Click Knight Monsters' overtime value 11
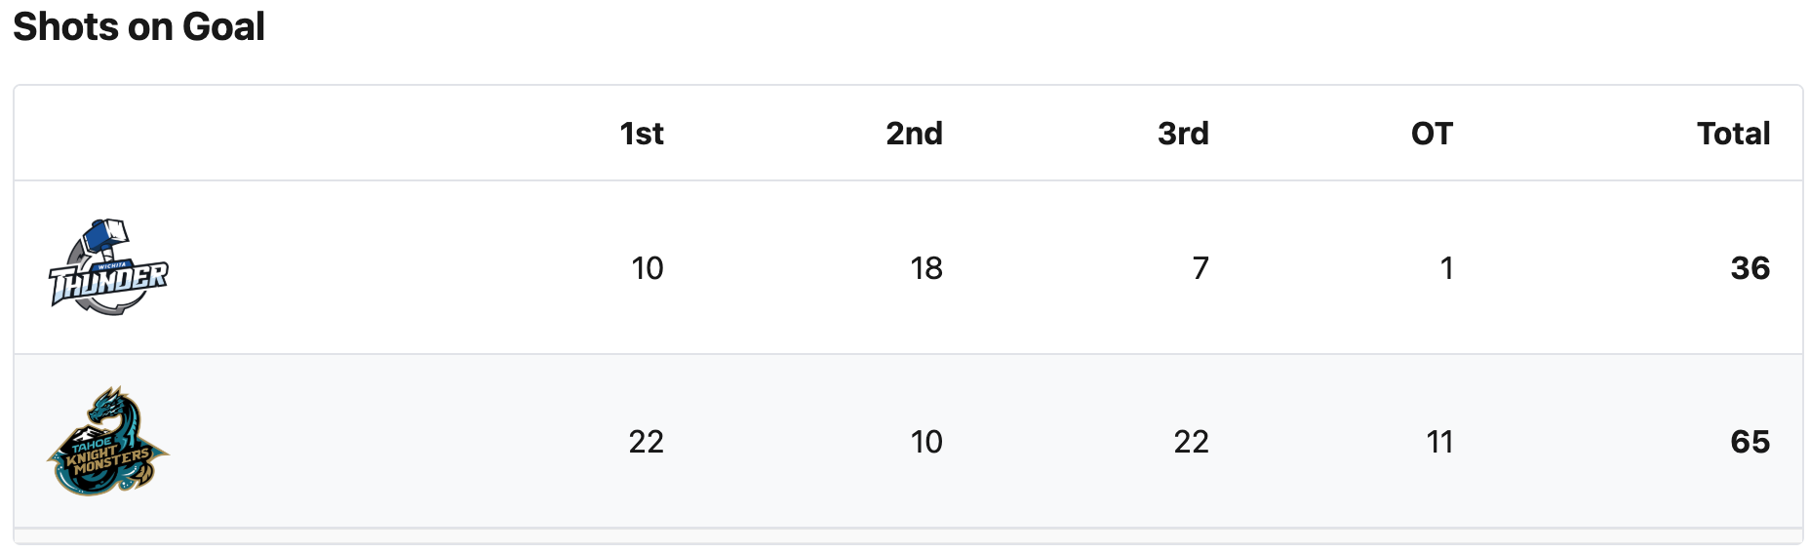 (x=1439, y=442)
